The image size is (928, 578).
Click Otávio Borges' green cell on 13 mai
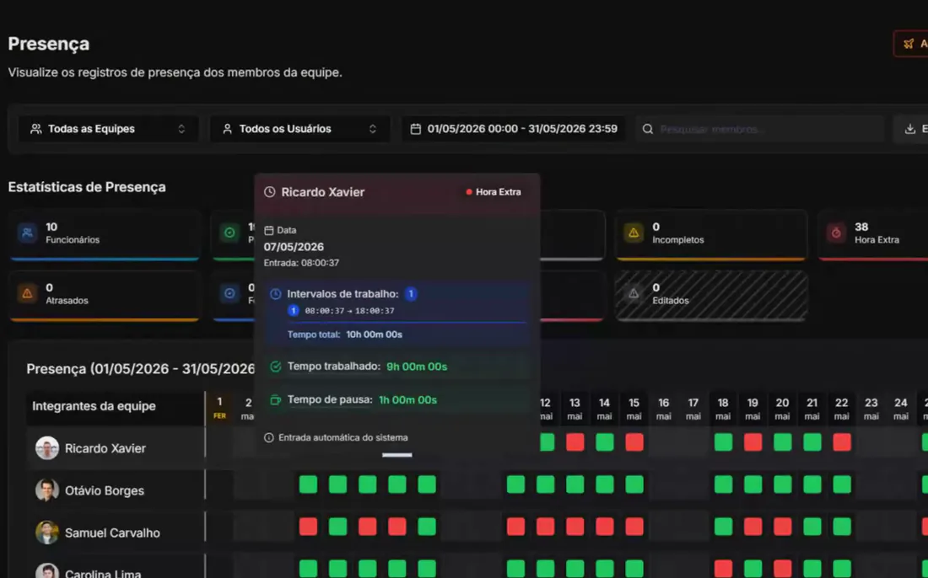click(x=575, y=484)
